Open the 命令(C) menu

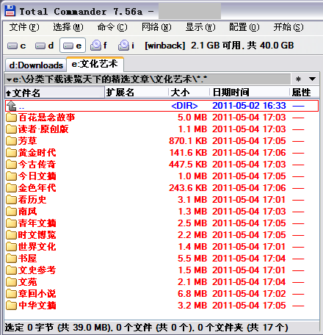pyautogui.click(x=112, y=27)
